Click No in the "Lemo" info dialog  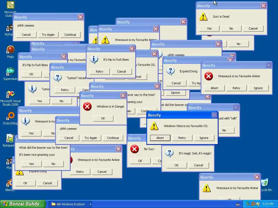tap(62, 101)
